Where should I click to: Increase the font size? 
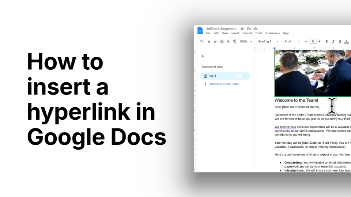coord(320,41)
